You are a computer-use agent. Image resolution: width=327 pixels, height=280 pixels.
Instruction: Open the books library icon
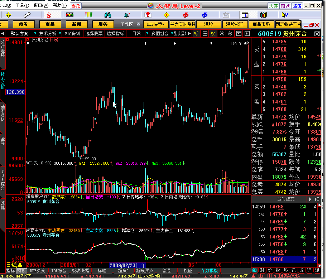tap(264, 15)
